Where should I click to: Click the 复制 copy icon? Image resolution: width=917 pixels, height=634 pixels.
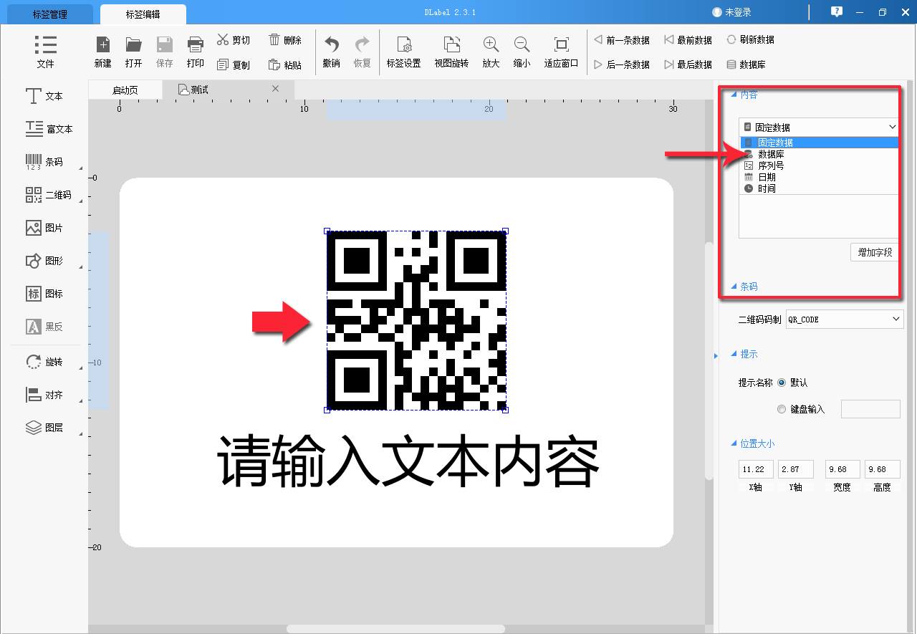[223, 64]
